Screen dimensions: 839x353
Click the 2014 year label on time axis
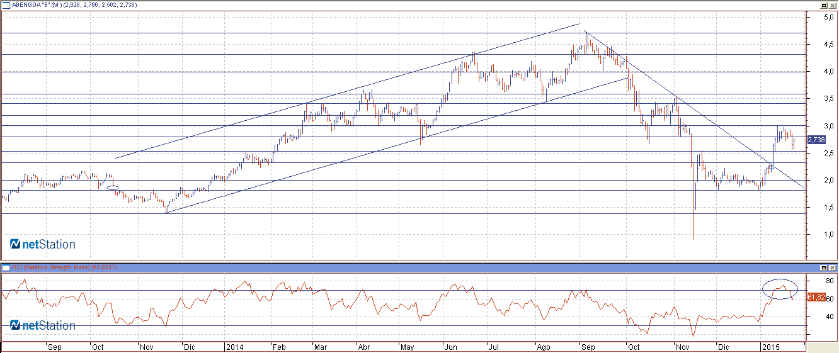click(235, 347)
